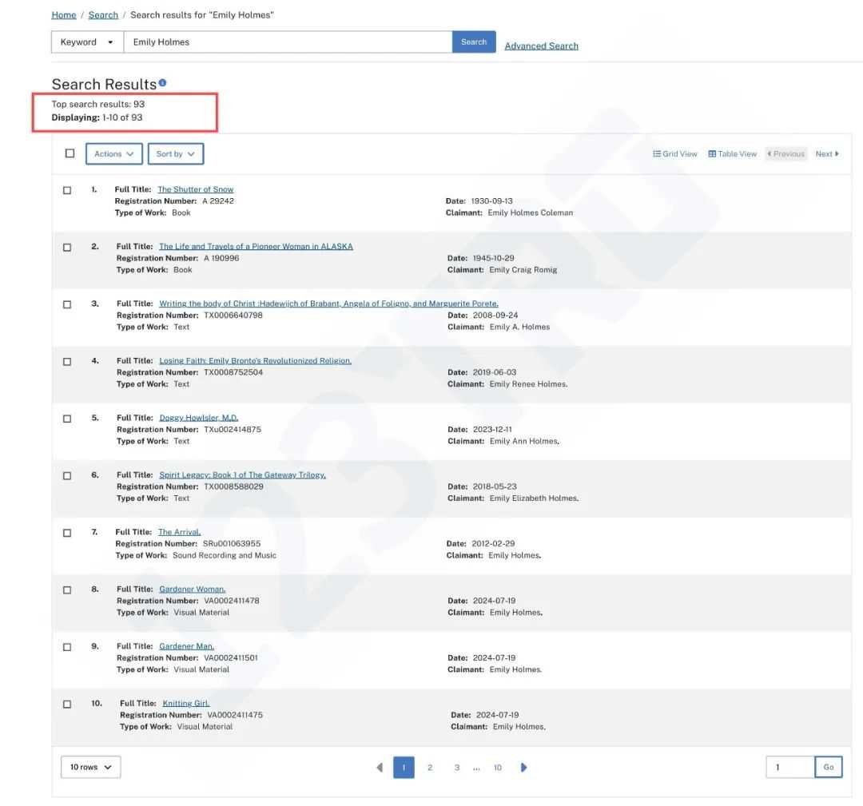The width and height of the screenshot is (863, 806).
Task: Check result 7 The Arrival
Action: coord(67,533)
